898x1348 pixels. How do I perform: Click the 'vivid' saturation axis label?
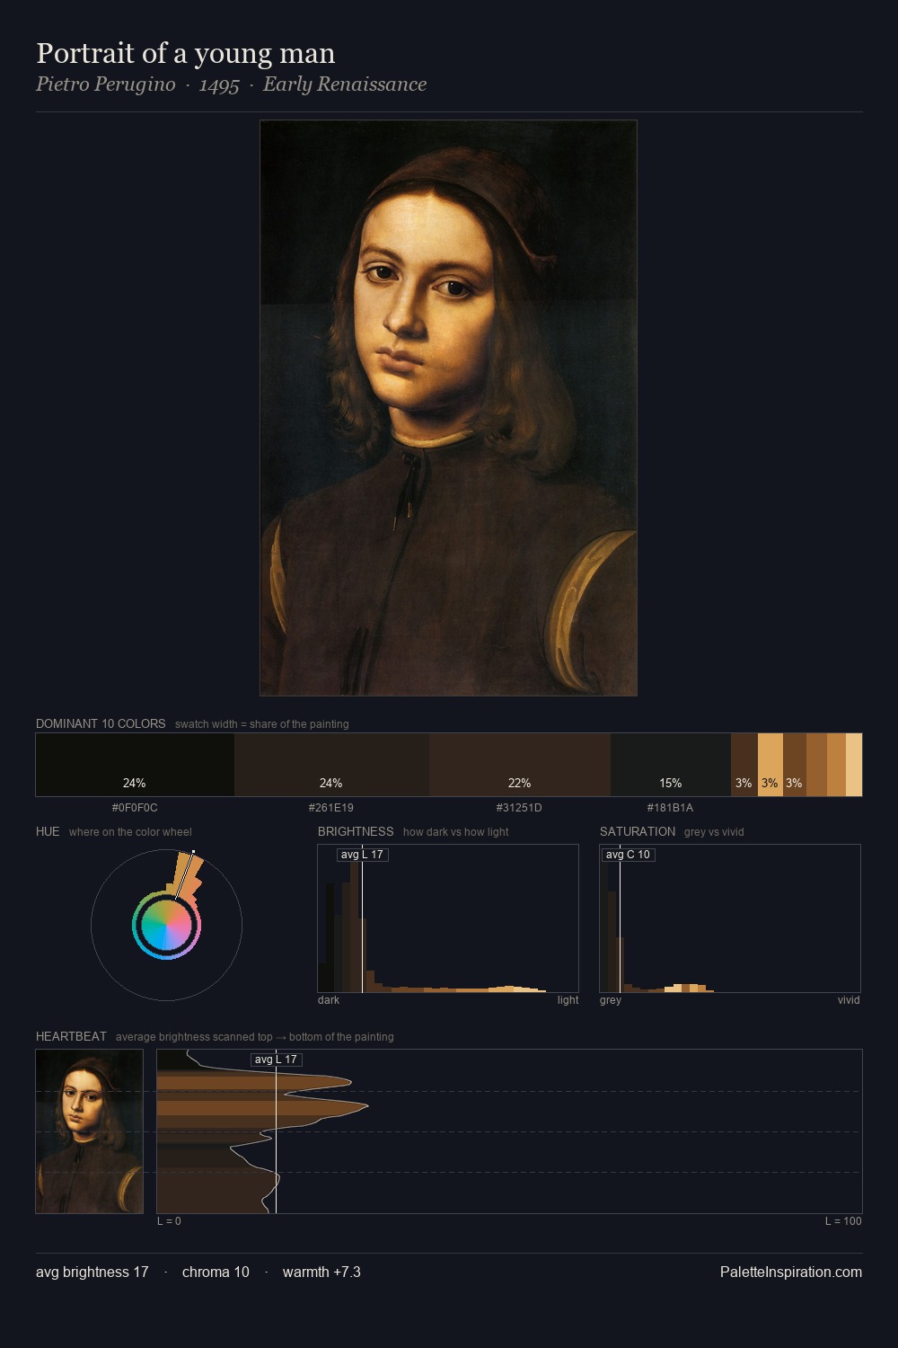click(849, 1000)
